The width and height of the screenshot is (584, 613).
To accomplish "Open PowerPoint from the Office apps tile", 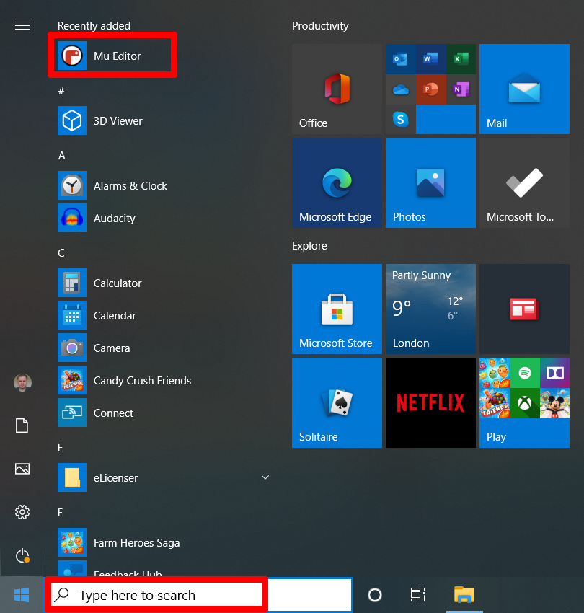I will 430,89.
